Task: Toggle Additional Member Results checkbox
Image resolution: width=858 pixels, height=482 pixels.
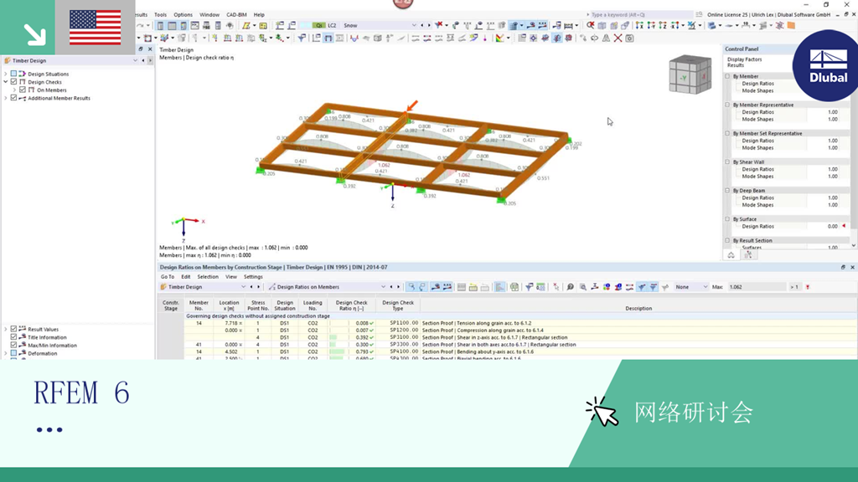Action: [x=13, y=98]
